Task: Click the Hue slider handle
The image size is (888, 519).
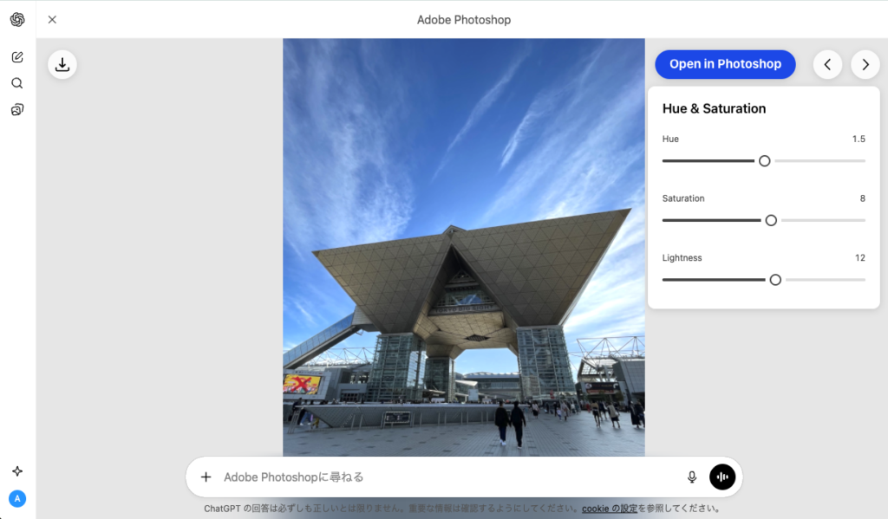Action: 764,161
